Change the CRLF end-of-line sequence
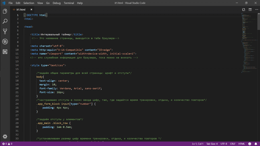 coord(233,144)
